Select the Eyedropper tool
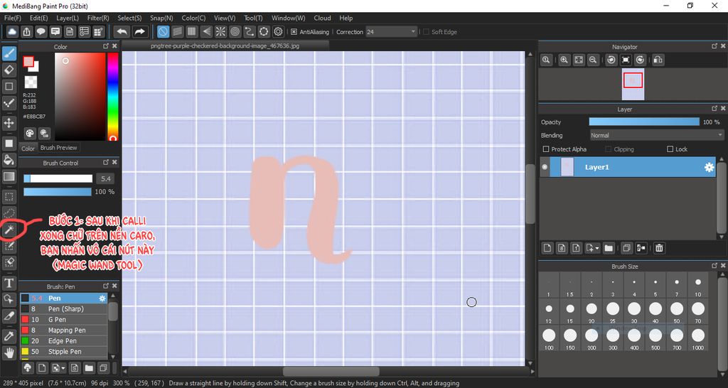 tap(9, 337)
